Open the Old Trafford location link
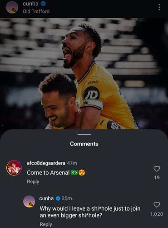168x228 pixels. pyautogui.click(x=36, y=11)
